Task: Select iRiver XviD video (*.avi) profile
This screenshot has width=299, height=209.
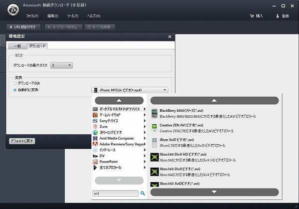Action: [x=214, y=143]
